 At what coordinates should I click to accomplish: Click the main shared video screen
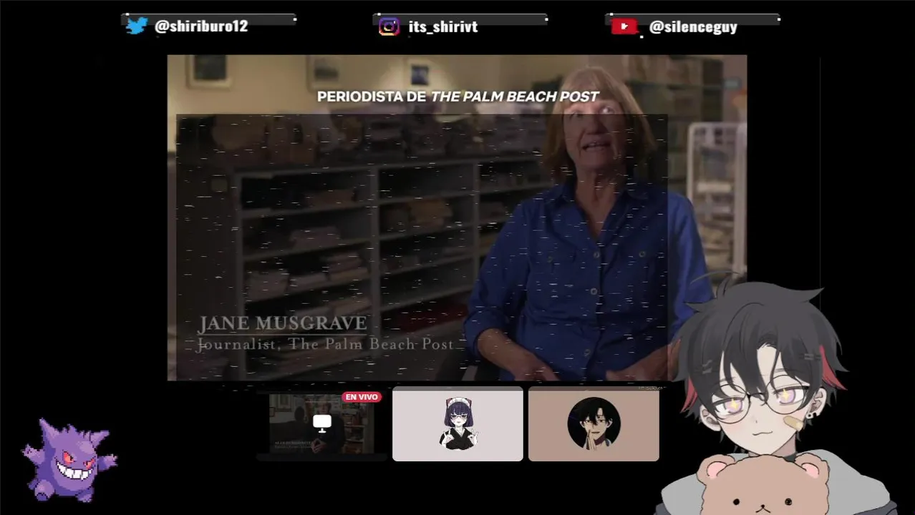coord(457,217)
